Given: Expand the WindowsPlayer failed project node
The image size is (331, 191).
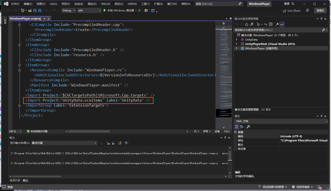Looking at the screenshot, I should 237,49.
